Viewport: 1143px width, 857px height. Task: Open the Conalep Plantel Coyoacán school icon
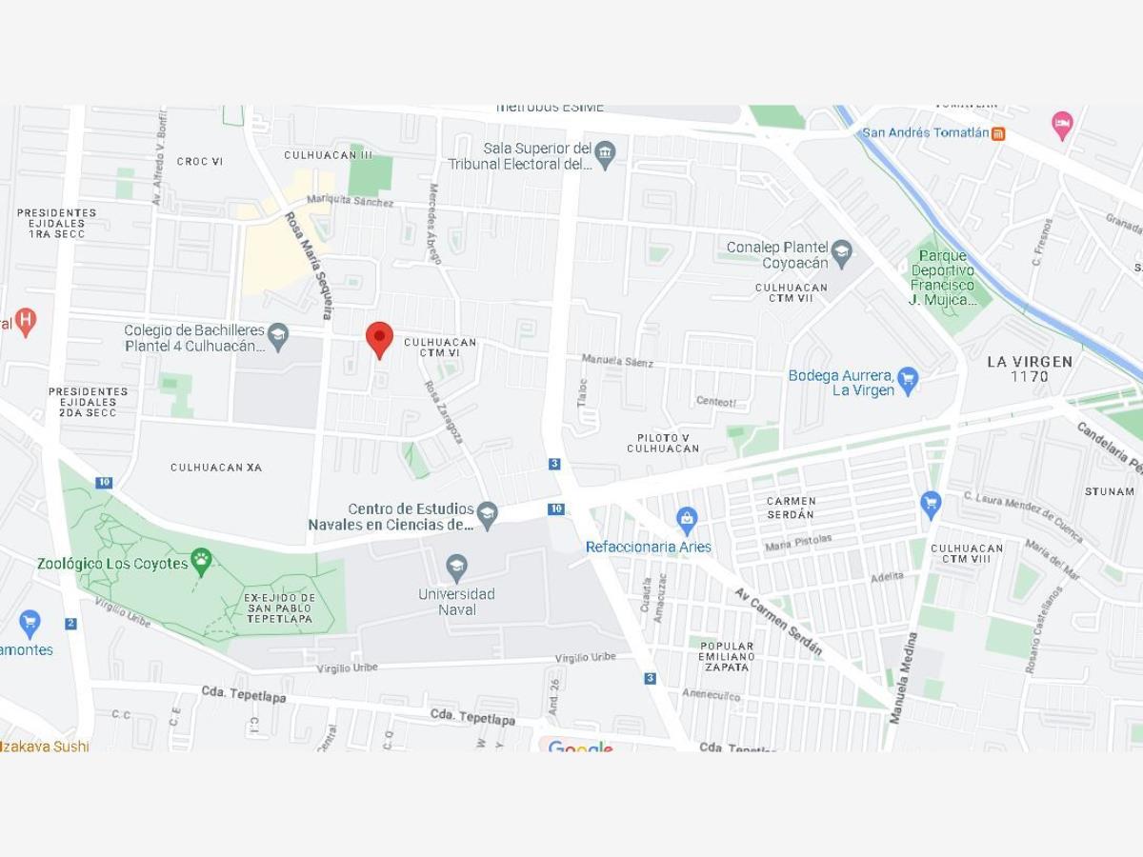tap(841, 253)
